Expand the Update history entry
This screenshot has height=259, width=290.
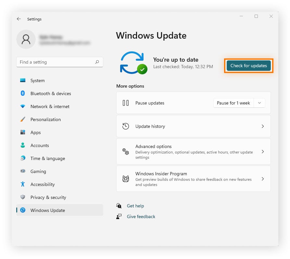pyautogui.click(x=263, y=126)
